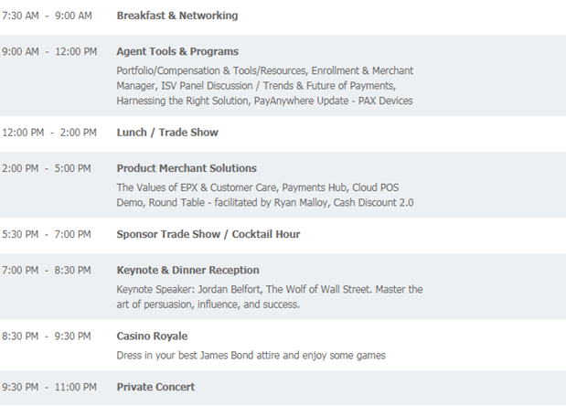Open the Lunch / Trade Show entry

pos(167,133)
